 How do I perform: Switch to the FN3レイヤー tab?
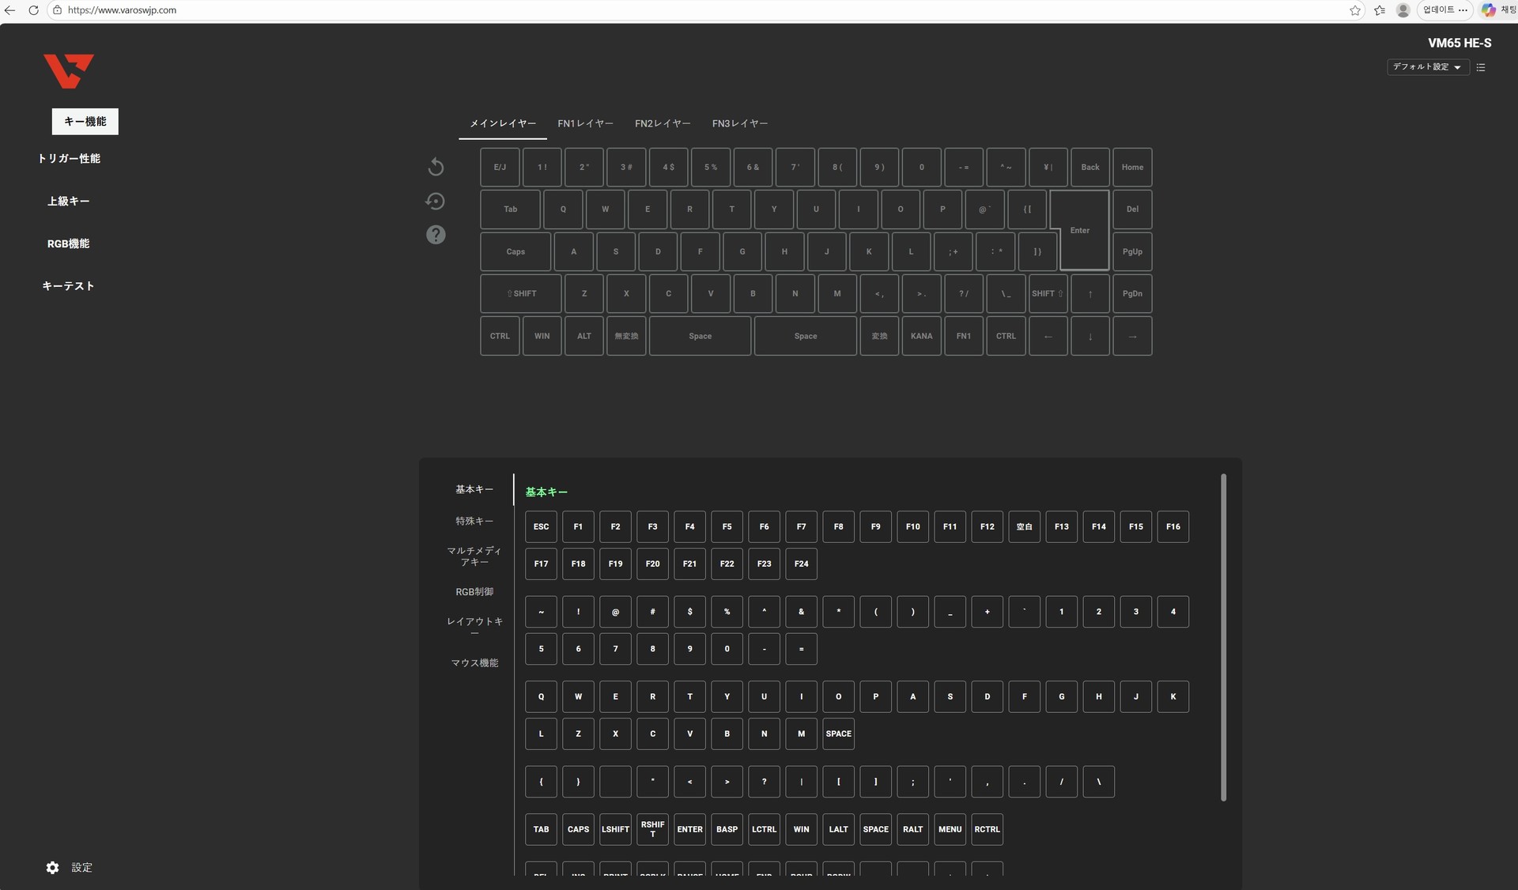(740, 123)
